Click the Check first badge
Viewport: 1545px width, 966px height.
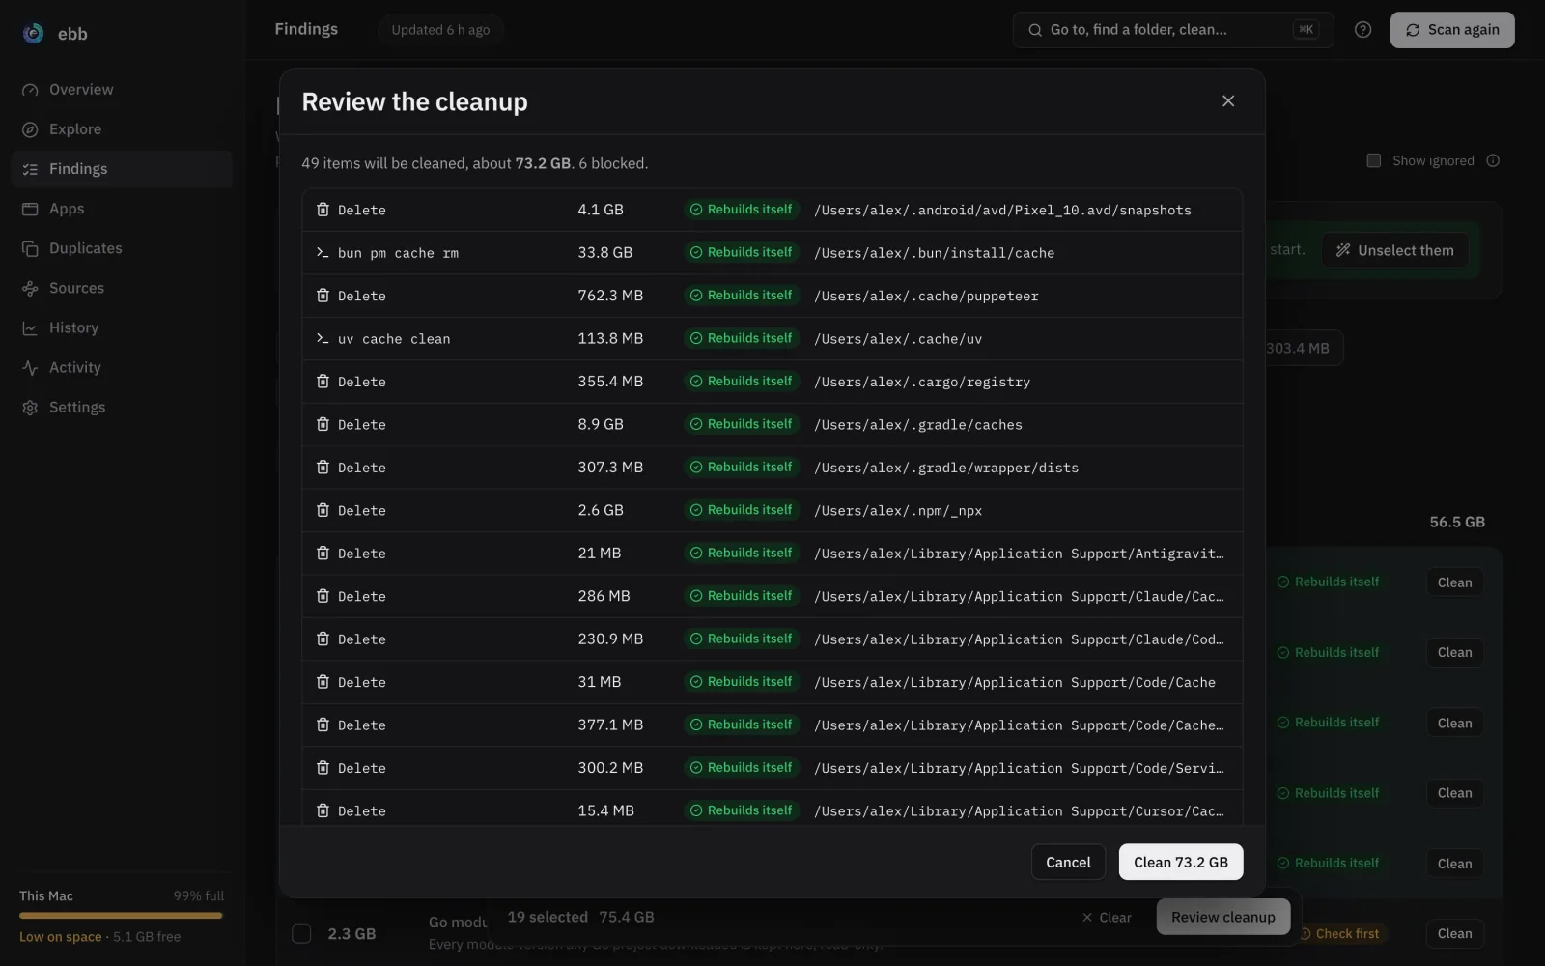click(x=1339, y=934)
